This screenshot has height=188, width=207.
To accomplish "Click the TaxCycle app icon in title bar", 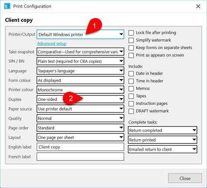I will tap(7, 6).
